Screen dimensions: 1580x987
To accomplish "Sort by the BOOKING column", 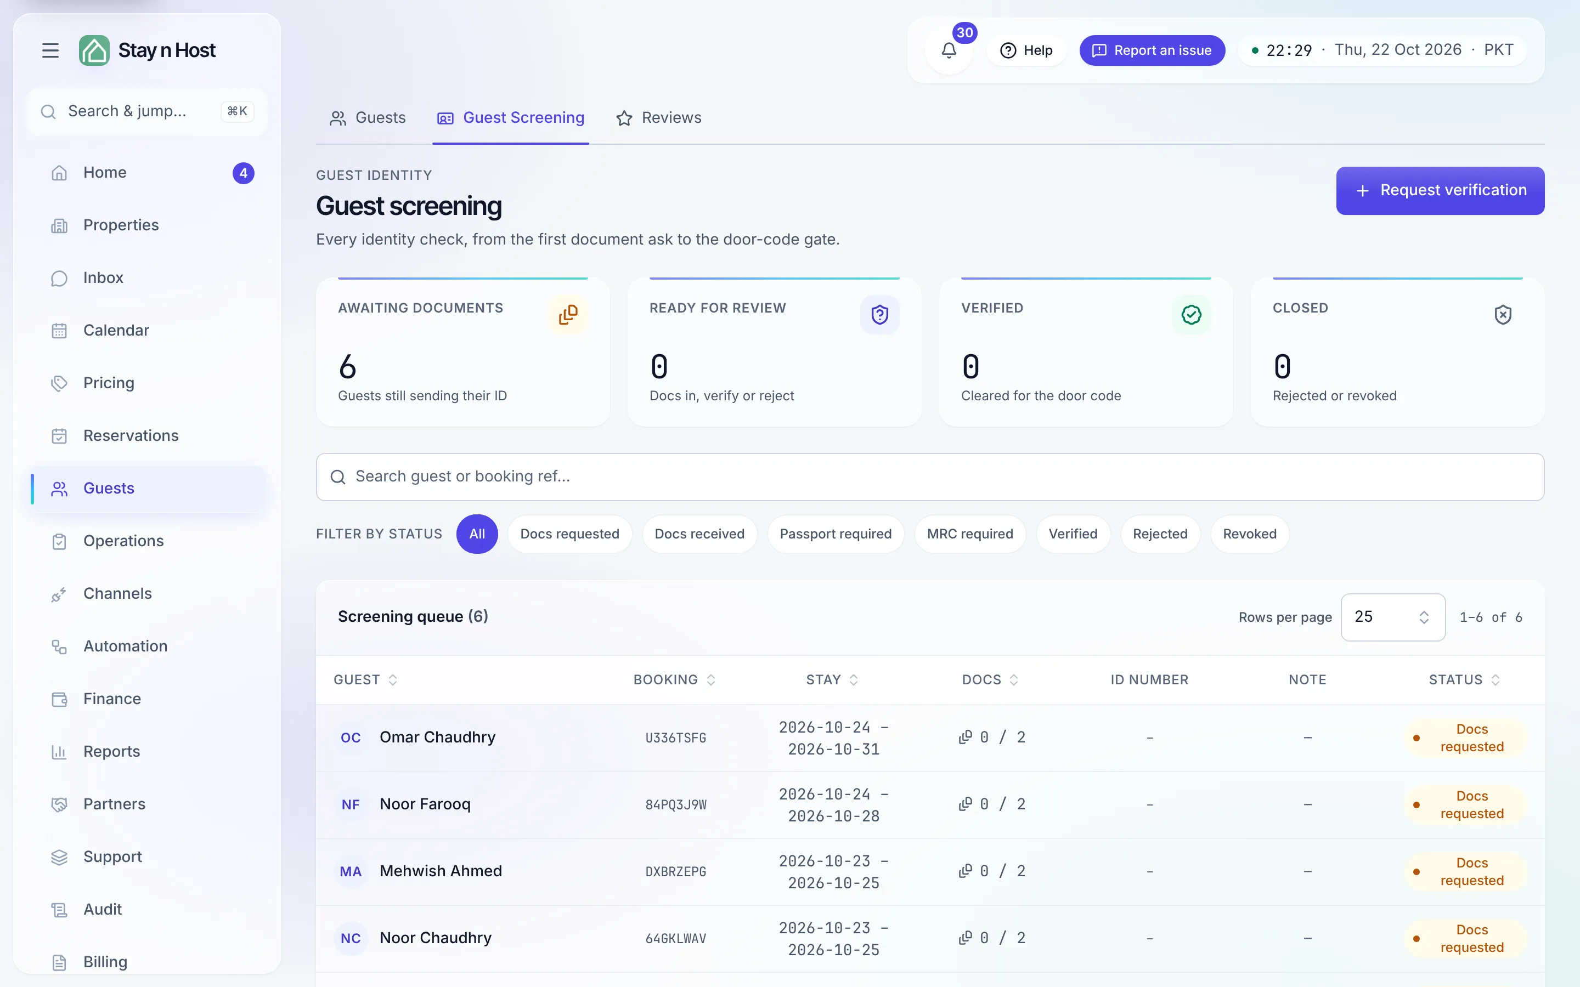I will [x=674, y=680].
